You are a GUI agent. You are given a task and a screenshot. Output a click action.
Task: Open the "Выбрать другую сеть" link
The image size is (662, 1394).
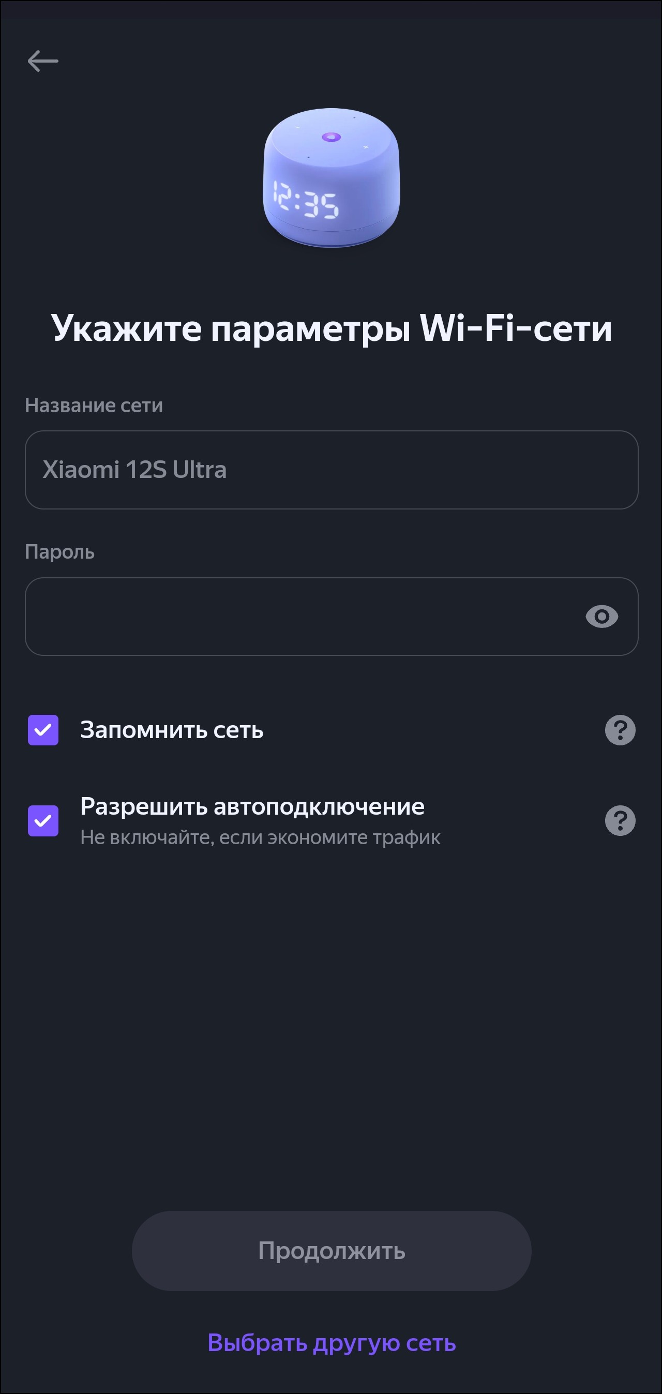332,1343
